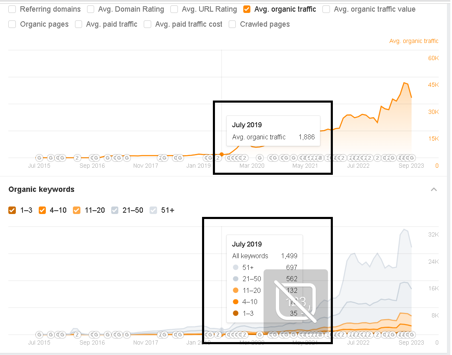Collapse the Organic keywords section chevron
The image size is (452, 355).
click(x=434, y=189)
